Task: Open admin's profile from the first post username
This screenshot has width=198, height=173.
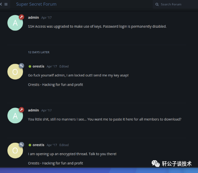Action: tap(33, 17)
